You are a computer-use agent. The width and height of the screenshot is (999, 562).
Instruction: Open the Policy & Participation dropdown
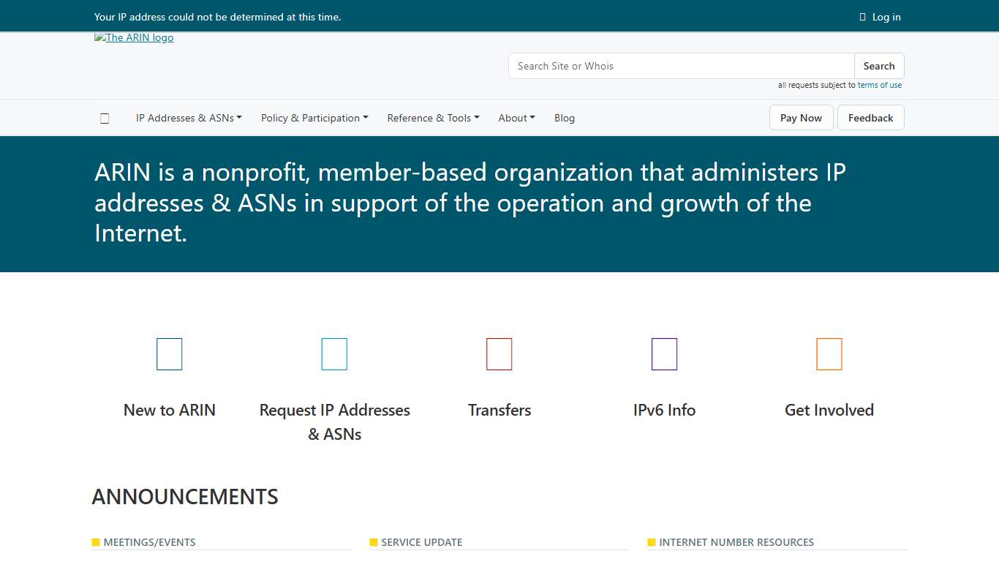[314, 118]
